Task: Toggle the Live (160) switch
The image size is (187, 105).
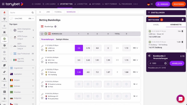Action: pos(12,18)
